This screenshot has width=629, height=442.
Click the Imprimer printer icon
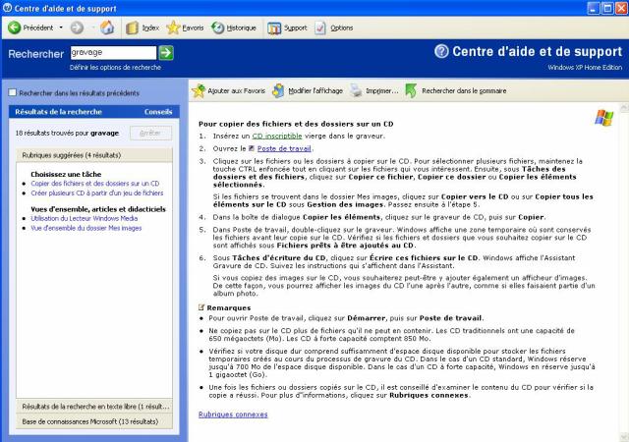(x=356, y=91)
